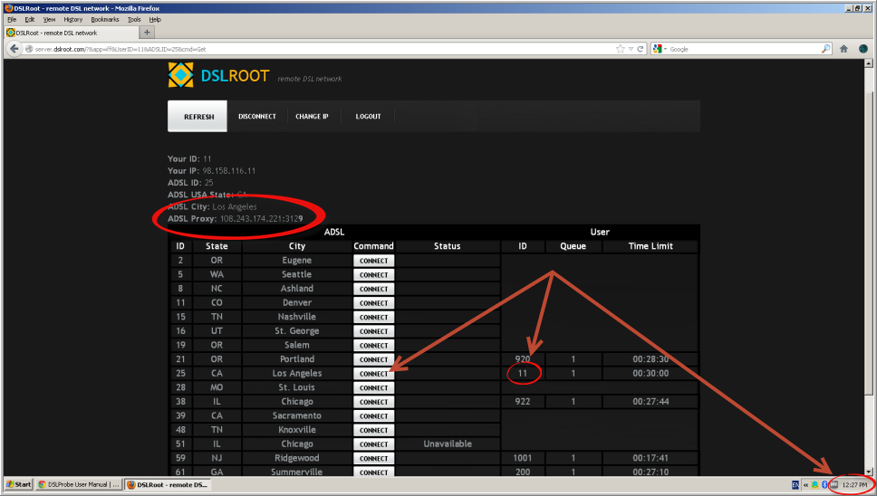Click the DSLRoot Firefox taskbar button

pos(168,484)
